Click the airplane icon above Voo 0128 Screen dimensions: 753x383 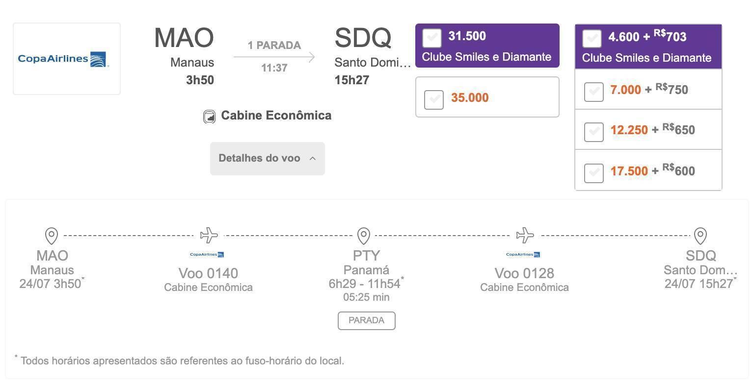pos(525,235)
